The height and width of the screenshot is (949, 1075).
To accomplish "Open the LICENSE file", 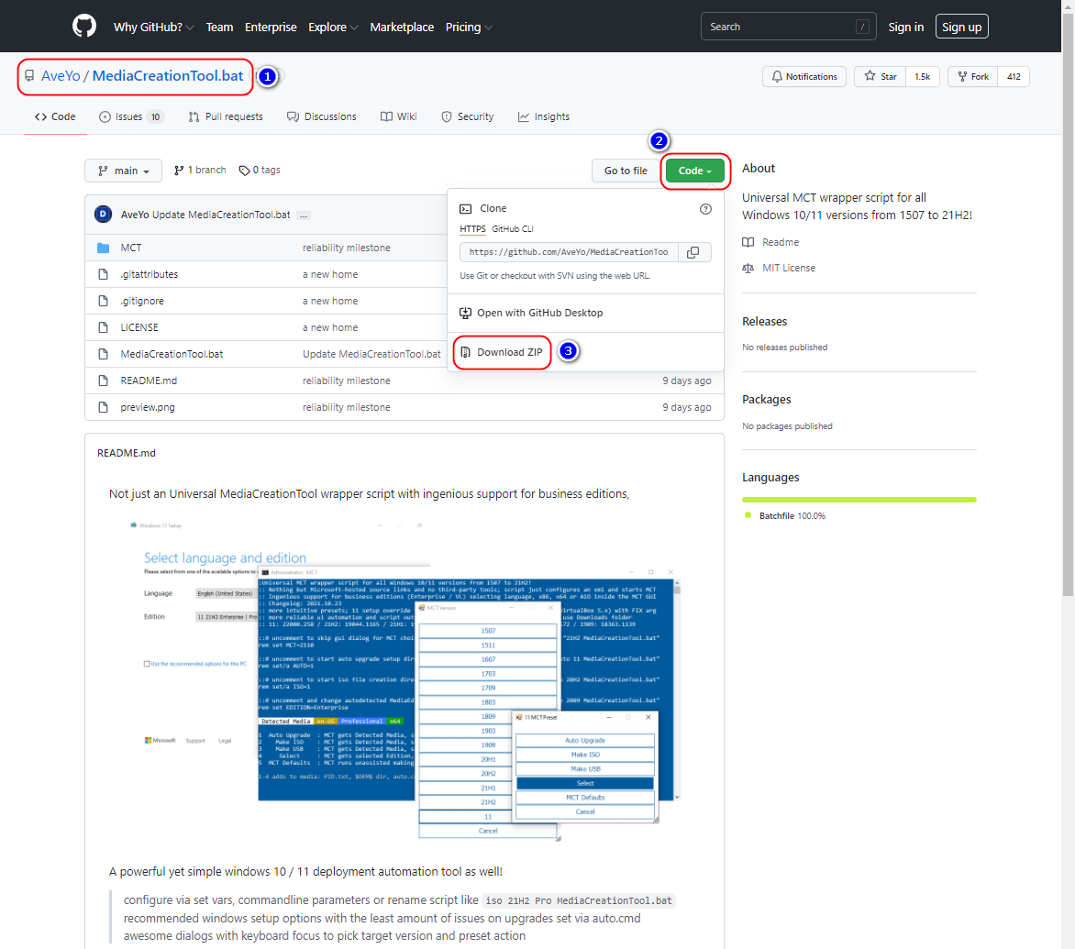I will coord(139,327).
